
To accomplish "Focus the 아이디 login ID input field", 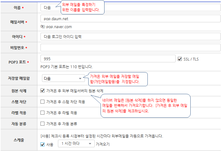I will coord(130,37).
